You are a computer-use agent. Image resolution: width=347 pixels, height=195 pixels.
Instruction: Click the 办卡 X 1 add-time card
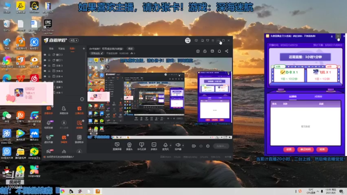(288, 75)
